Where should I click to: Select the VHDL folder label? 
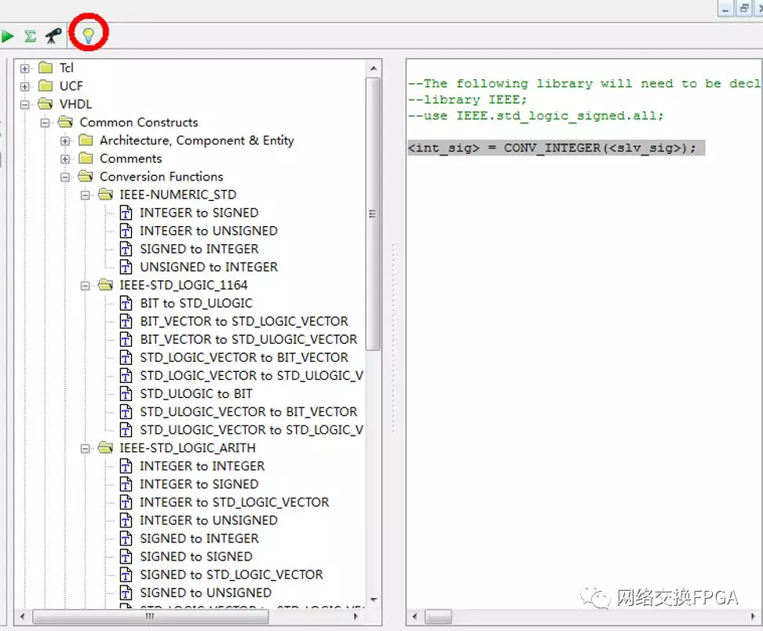click(x=75, y=104)
